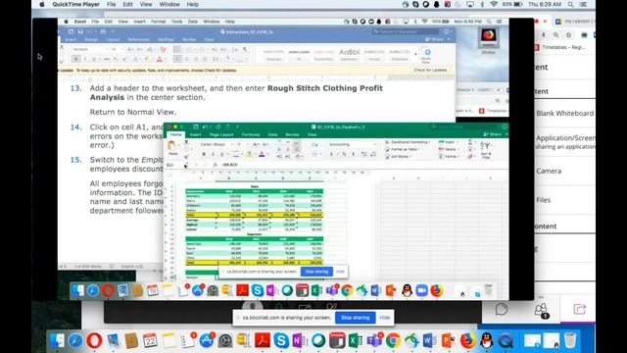Viewport: 627px width, 353px height.
Task: Click Check for Updates in Word window
Action: (430, 70)
